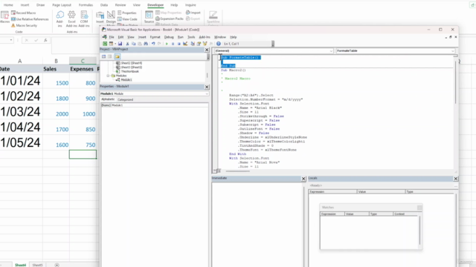Click the Insert UserForm icon in VBA toolbar
The width and height of the screenshot is (476, 267).
(x=111, y=44)
